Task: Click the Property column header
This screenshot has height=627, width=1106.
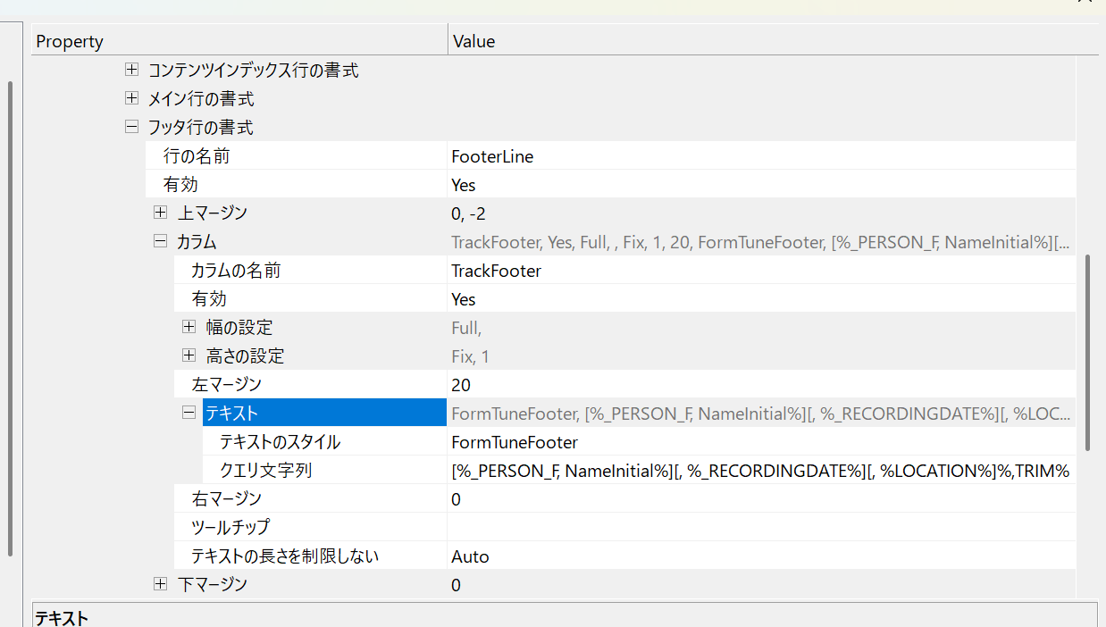Action: (x=239, y=41)
